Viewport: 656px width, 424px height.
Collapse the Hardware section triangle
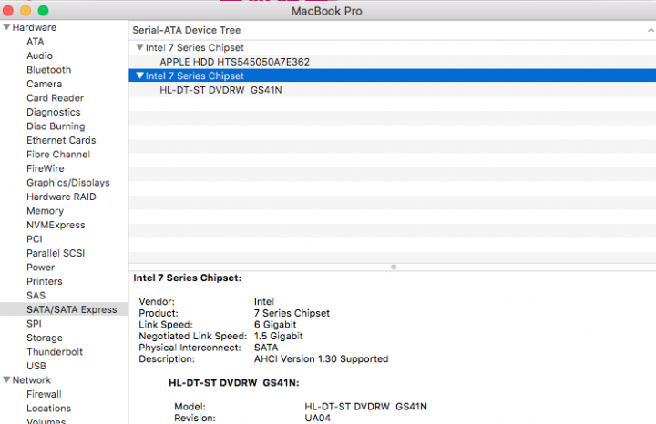[6, 27]
